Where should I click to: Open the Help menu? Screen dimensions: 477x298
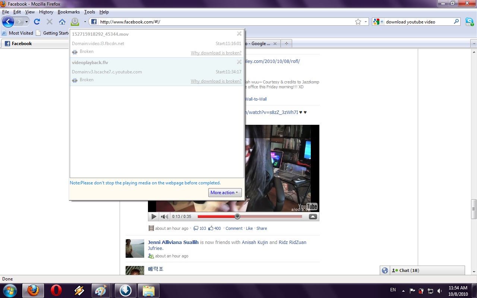point(104,12)
